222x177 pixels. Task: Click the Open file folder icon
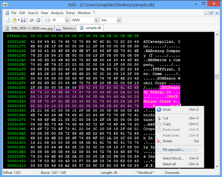[14, 20]
